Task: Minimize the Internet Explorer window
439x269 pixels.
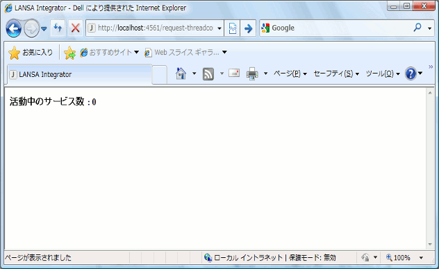Action: [394, 6]
